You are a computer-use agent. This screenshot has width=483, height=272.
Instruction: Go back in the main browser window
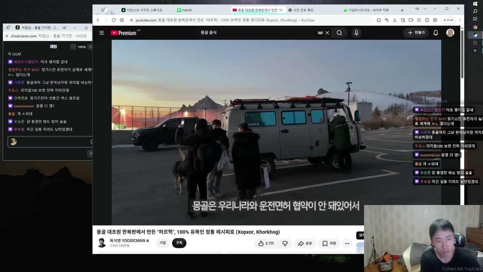98,20
